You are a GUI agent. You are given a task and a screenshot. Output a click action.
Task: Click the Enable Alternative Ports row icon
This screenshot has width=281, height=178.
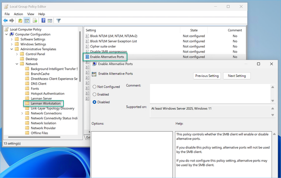(87, 57)
